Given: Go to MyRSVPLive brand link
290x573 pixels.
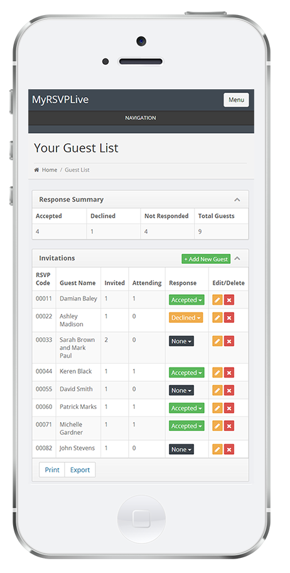Looking at the screenshot, I should [x=60, y=99].
